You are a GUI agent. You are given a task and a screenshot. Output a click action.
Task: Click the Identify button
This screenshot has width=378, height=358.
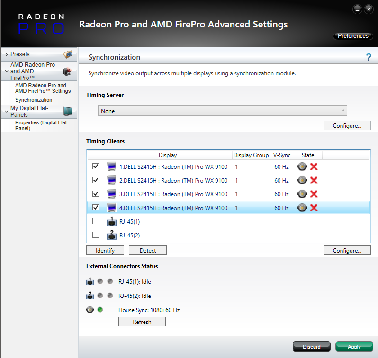[105, 250]
